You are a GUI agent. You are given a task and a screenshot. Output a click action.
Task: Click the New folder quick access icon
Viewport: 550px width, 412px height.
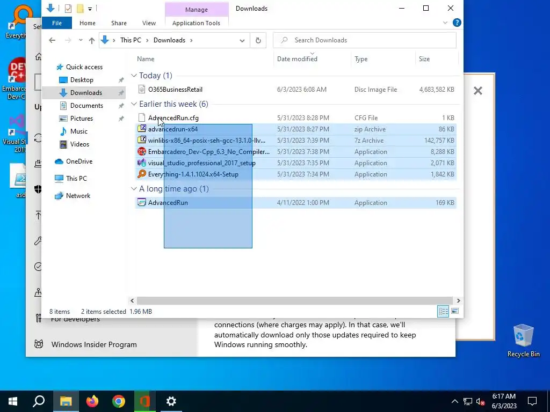coord(81,9)
